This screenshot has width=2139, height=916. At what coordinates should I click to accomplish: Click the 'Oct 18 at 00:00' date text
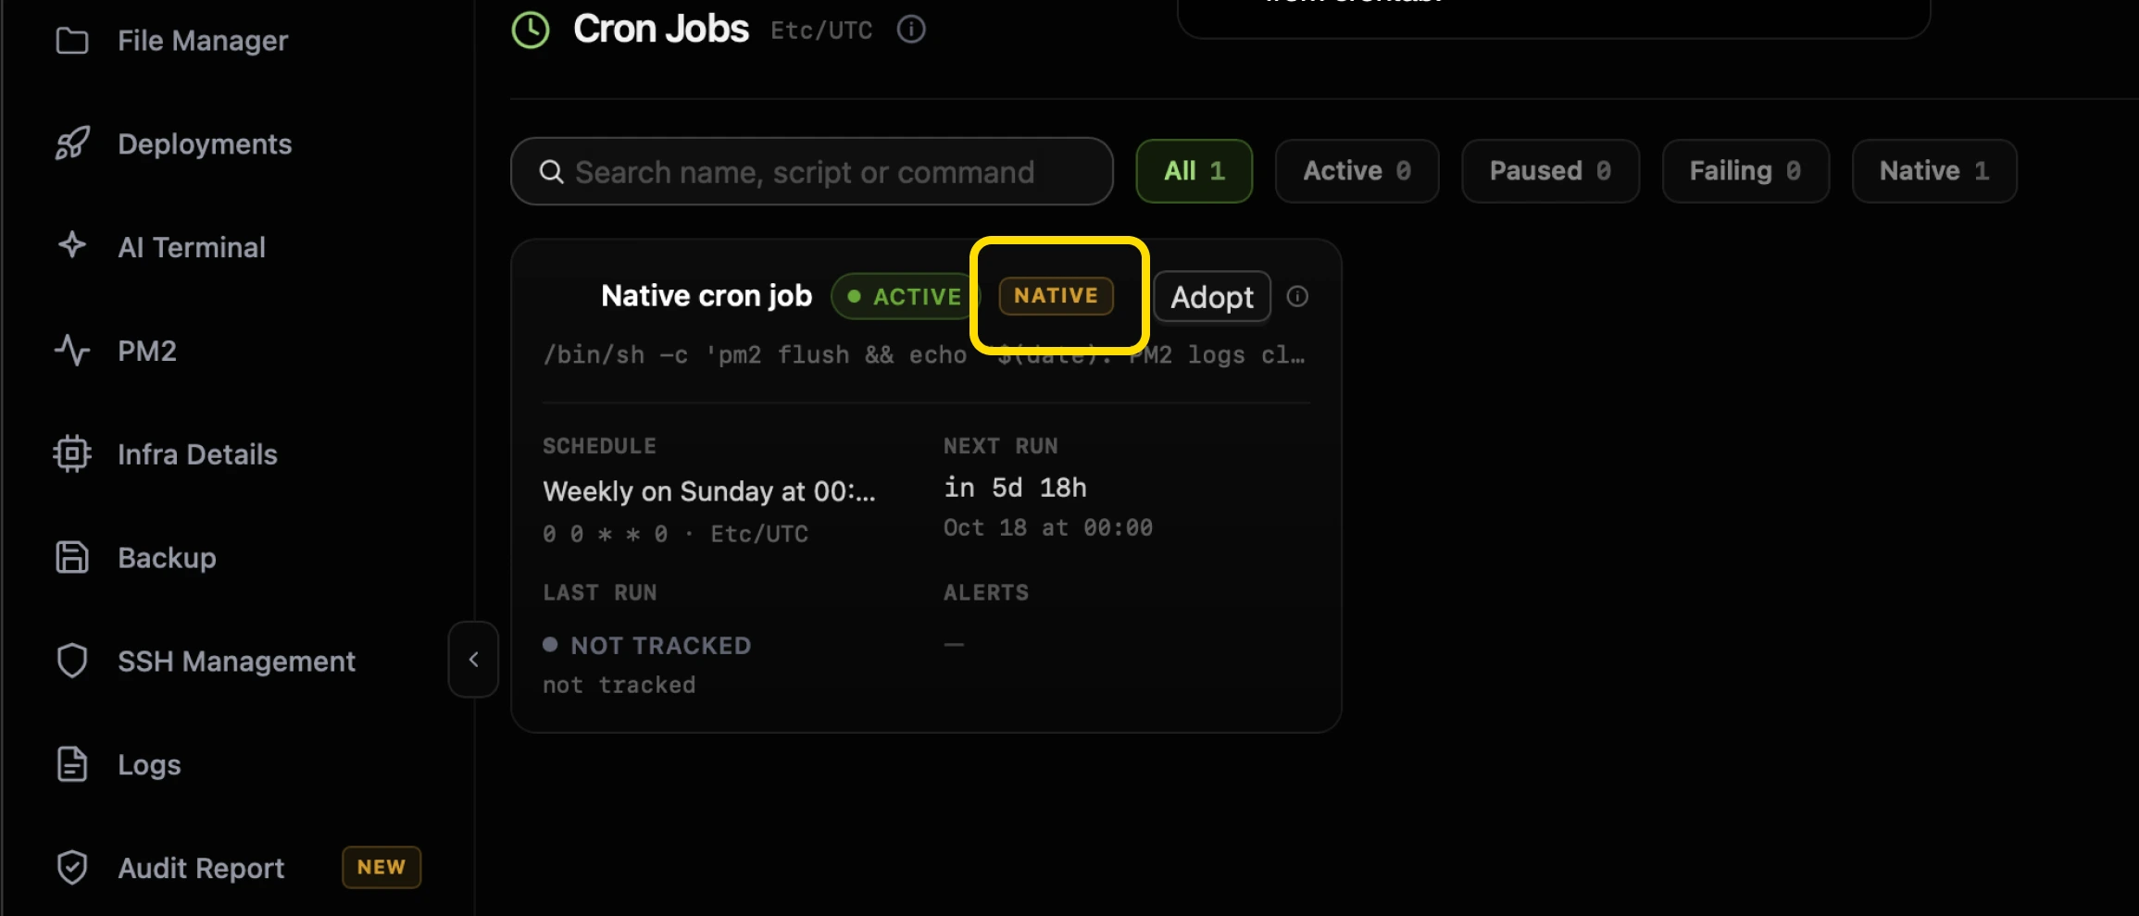coord(1047,527)
